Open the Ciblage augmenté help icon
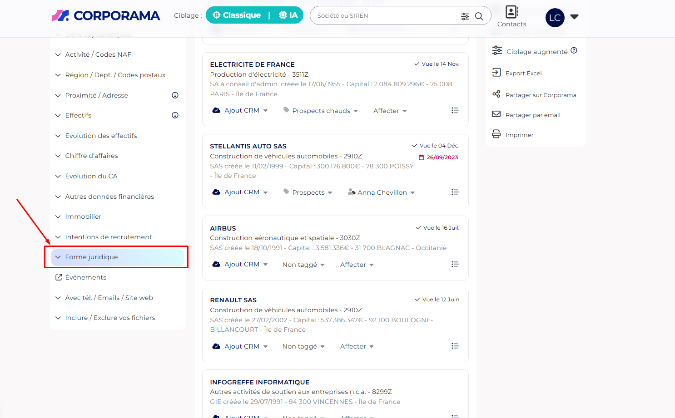The image size is (675, 418). (574, 51)
